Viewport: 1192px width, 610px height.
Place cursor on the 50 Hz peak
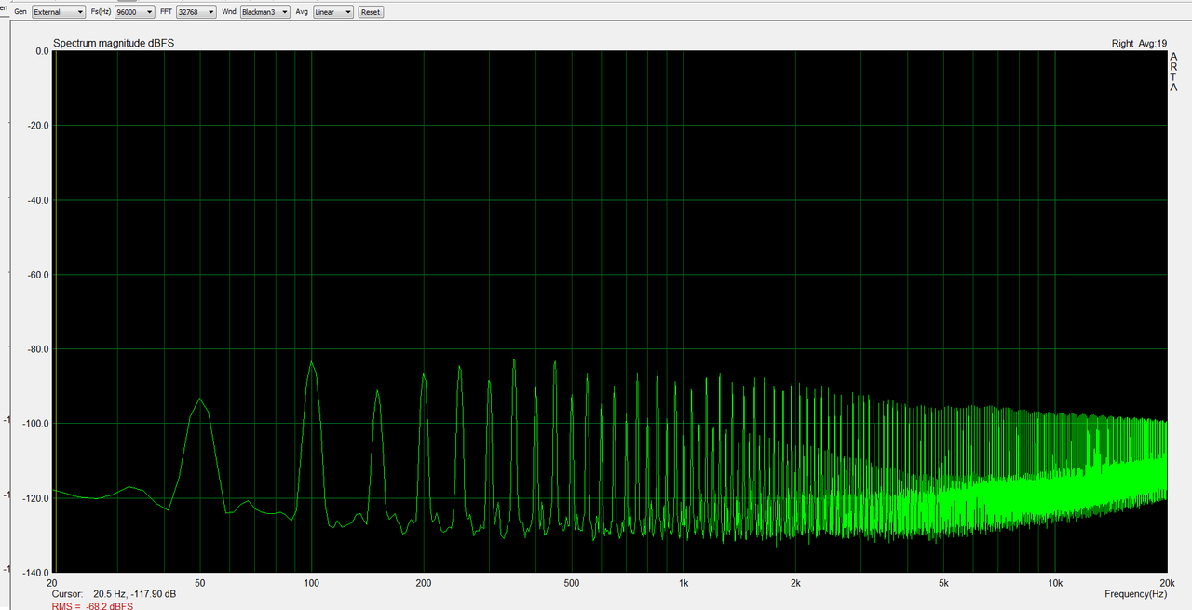pos(199,399)
